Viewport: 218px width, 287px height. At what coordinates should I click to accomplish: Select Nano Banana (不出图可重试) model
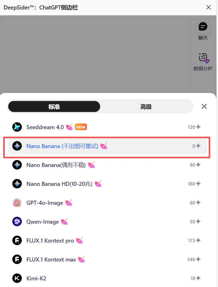(x=107, y=146)
